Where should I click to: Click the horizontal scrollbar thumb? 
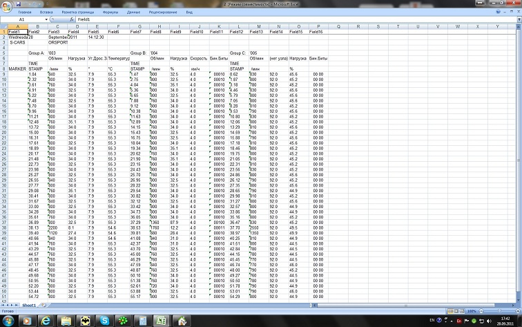tap(405, 305)
